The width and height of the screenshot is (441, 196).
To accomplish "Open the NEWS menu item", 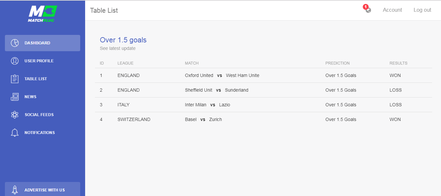I will click(x=30, y=97).
